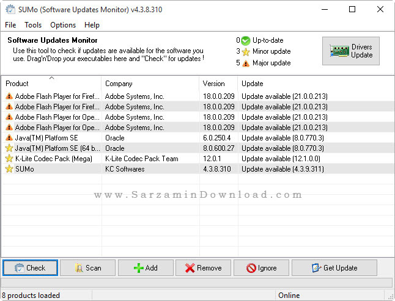395x301 pixels.
Task: Click version 6.0.250.4 cell
Action: (216, 138)
